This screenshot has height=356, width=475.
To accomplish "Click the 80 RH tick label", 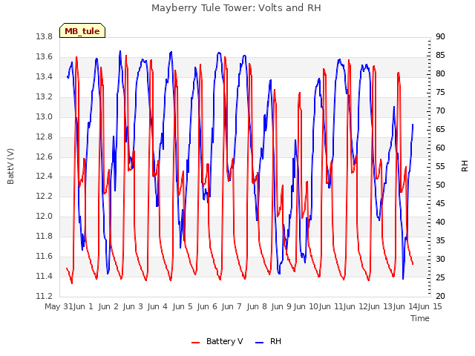I will pyautogui.click(x=440, y=73).
